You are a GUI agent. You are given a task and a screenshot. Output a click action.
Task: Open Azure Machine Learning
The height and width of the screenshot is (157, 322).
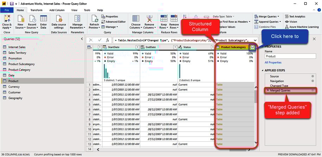(x=302, y=27)
